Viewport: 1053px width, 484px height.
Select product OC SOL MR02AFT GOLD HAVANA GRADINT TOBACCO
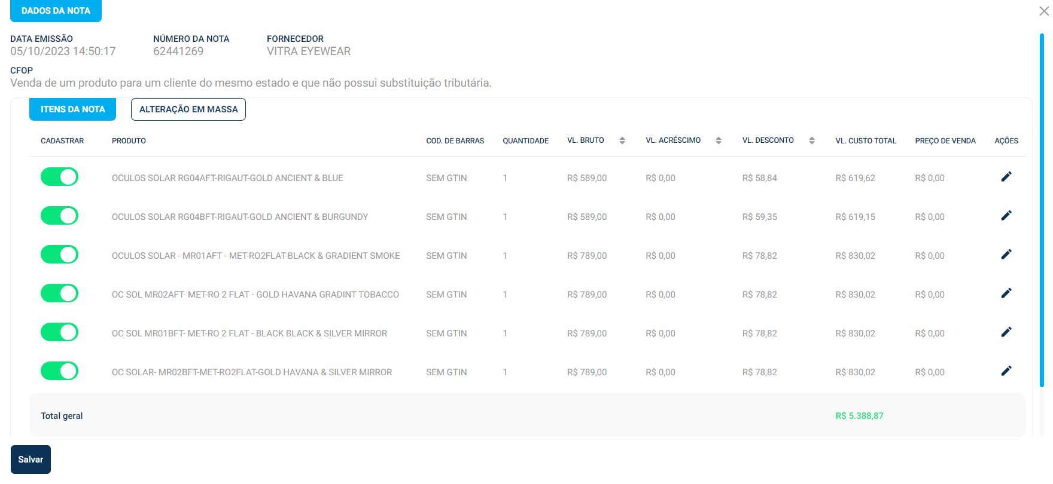pyautogui.click(x=255, y=295)
